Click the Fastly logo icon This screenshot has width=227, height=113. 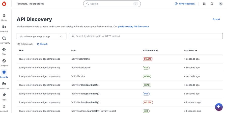pos(4,4)
